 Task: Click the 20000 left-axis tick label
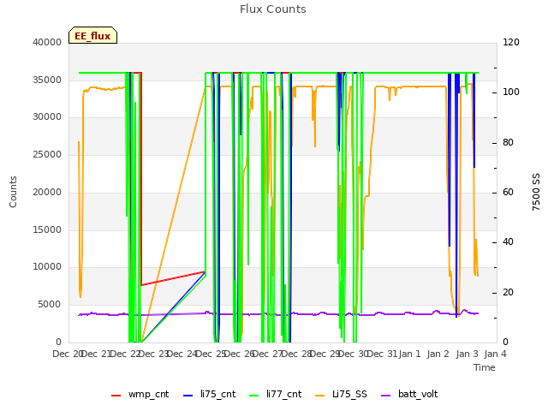[x=47, y=192]
